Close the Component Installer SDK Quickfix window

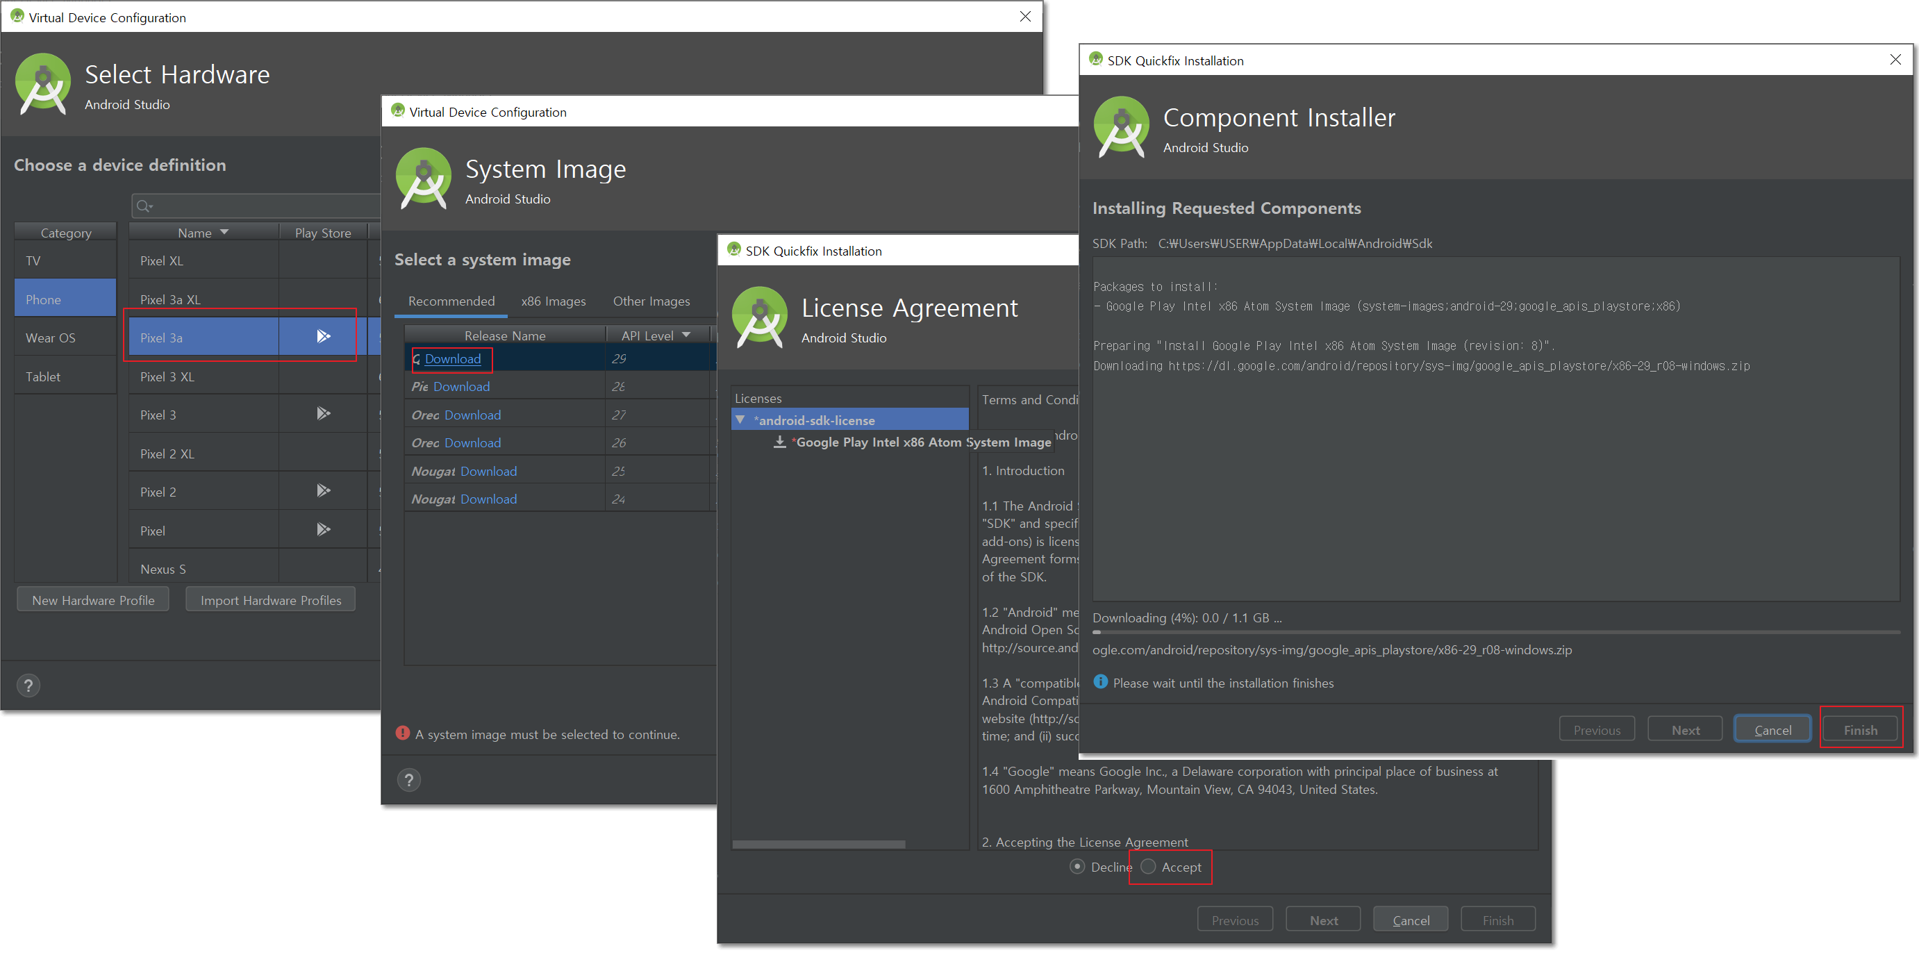coord(1895,60)
